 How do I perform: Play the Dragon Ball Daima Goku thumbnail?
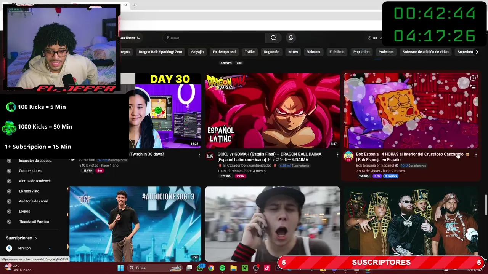coord(273,111)
